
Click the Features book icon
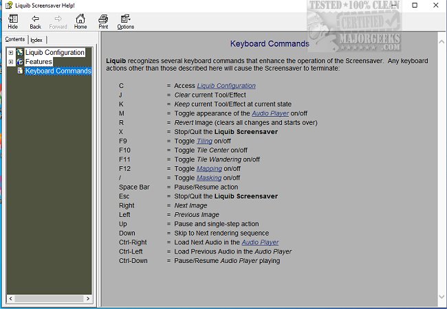click(x=20, y=62)
